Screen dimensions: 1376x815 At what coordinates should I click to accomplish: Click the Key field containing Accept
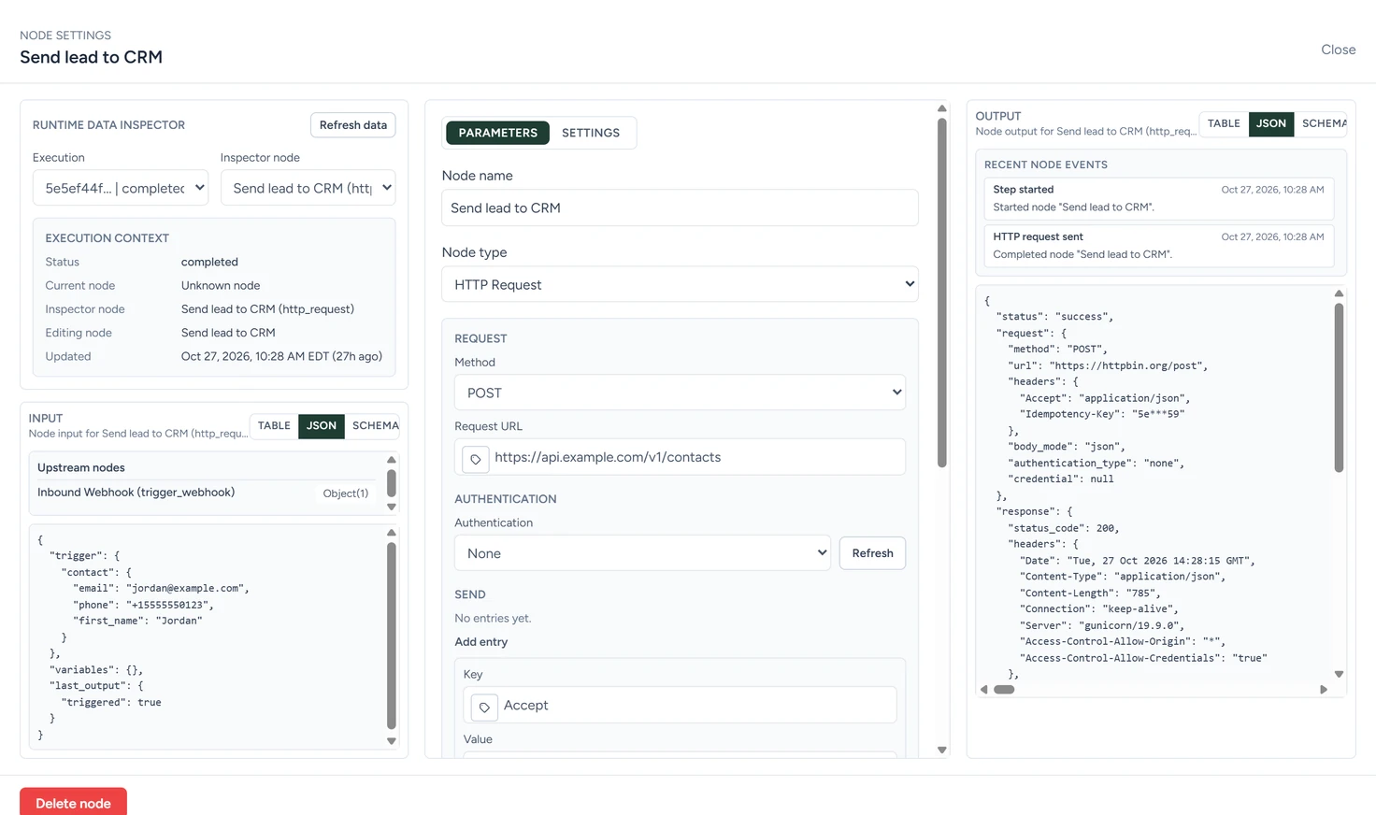pos(680,706)
